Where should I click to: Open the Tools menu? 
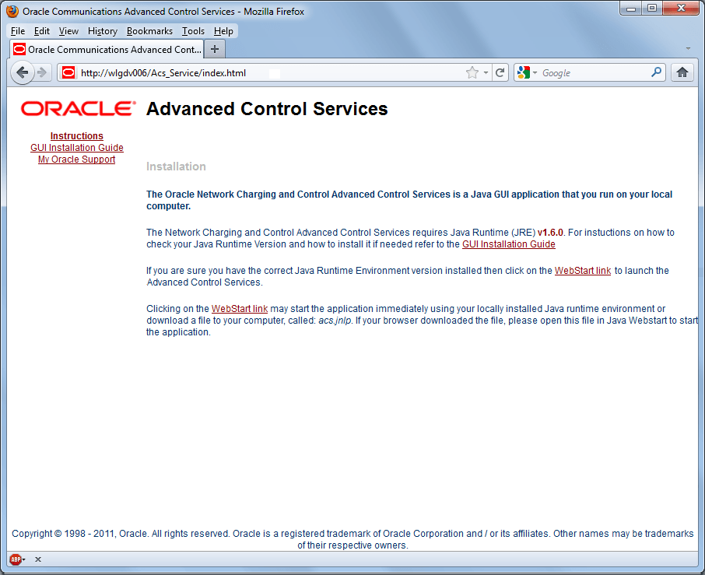pyautogui.click(x=193, y=31)
